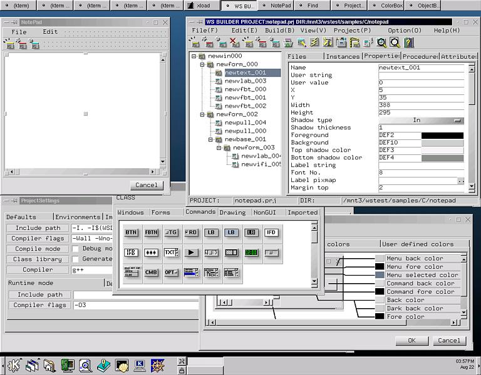Image resolution: width=481 pixels, height=375 pixels.
Task: Open Environments tab in ProjectSettings
Action: pyautogui.click(x=78, y=217)
